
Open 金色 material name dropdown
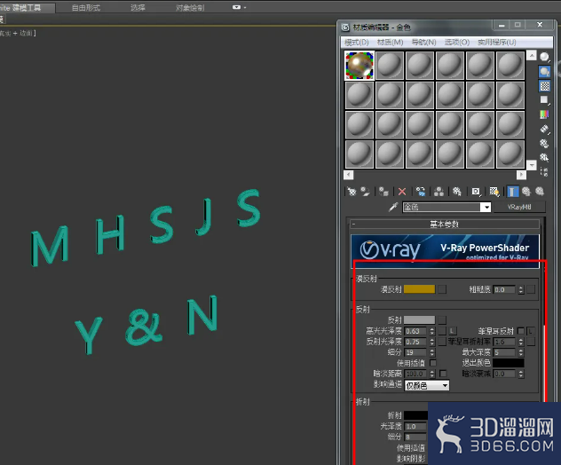pyautogui.click(x=486, y=207)
